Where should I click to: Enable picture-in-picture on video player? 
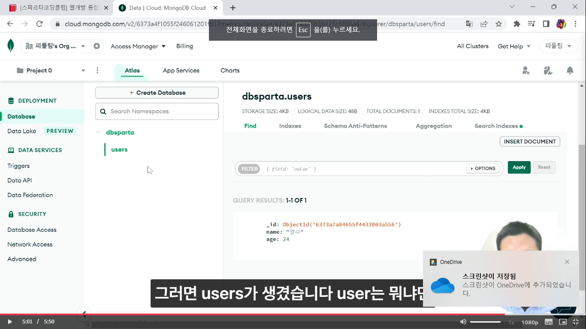tap(563, 322)
